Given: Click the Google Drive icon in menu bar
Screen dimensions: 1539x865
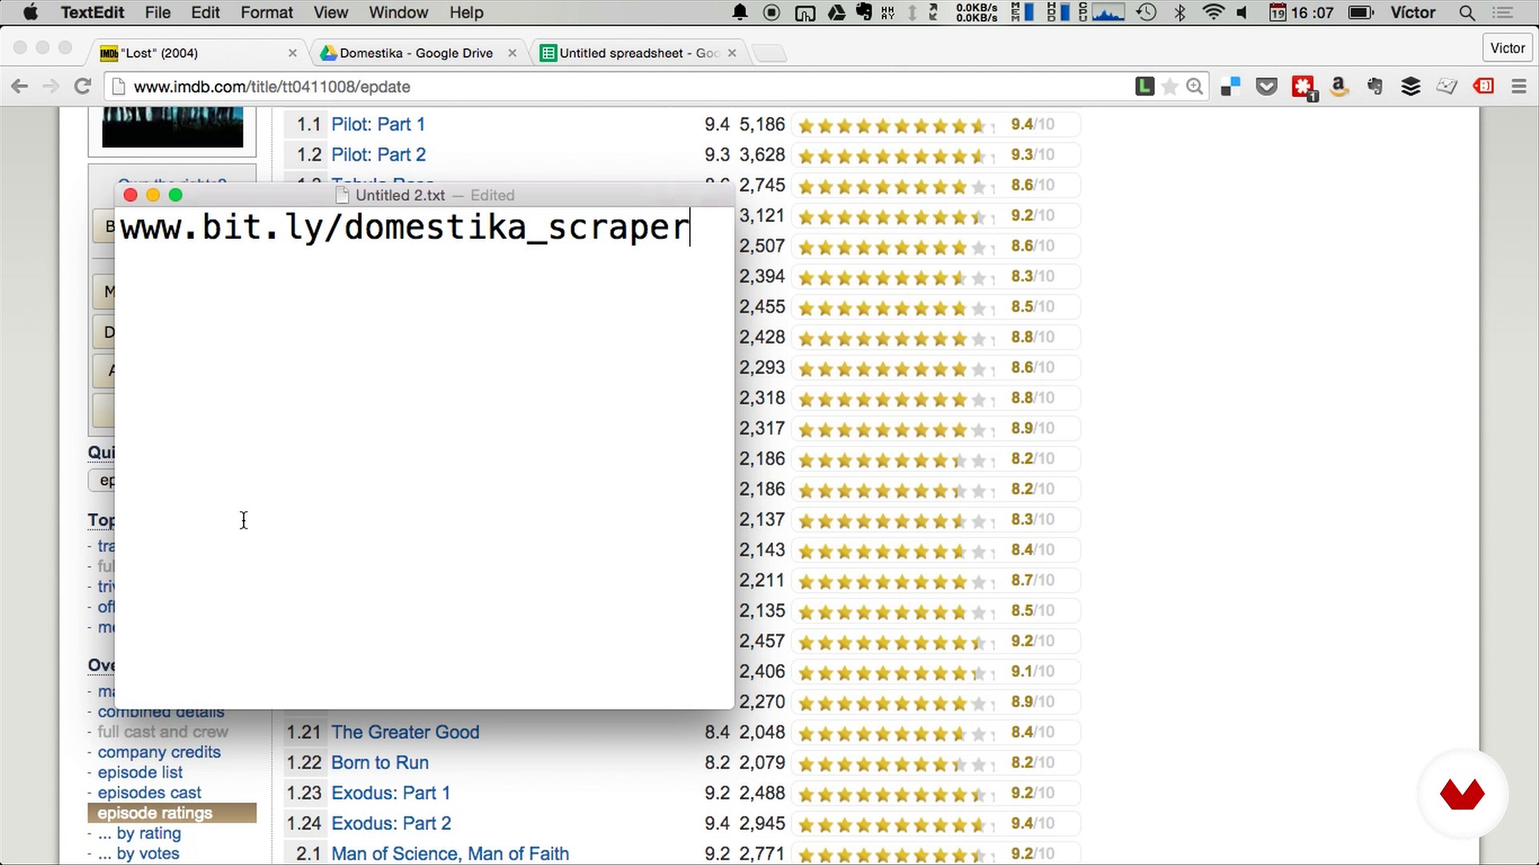Looking at the screenshot, I should coord(837,12).
